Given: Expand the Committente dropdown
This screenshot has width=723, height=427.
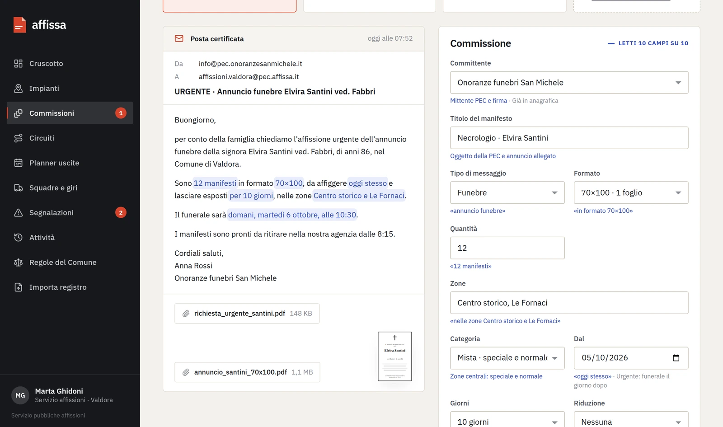Looking at the screenshot, I should 569,83.
